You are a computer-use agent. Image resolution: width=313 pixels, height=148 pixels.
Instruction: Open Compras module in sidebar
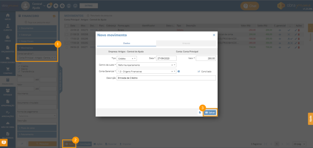pyautogui.click(x=8, y=71)
